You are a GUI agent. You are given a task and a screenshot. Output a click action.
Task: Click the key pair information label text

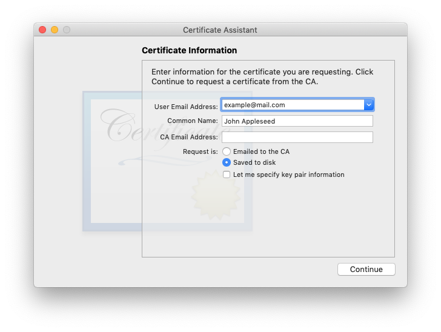(288, 174)
